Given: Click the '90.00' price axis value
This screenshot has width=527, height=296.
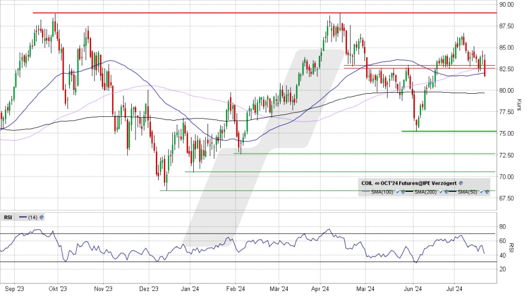Looking at the screenshot, I should (x=507, y=4).
